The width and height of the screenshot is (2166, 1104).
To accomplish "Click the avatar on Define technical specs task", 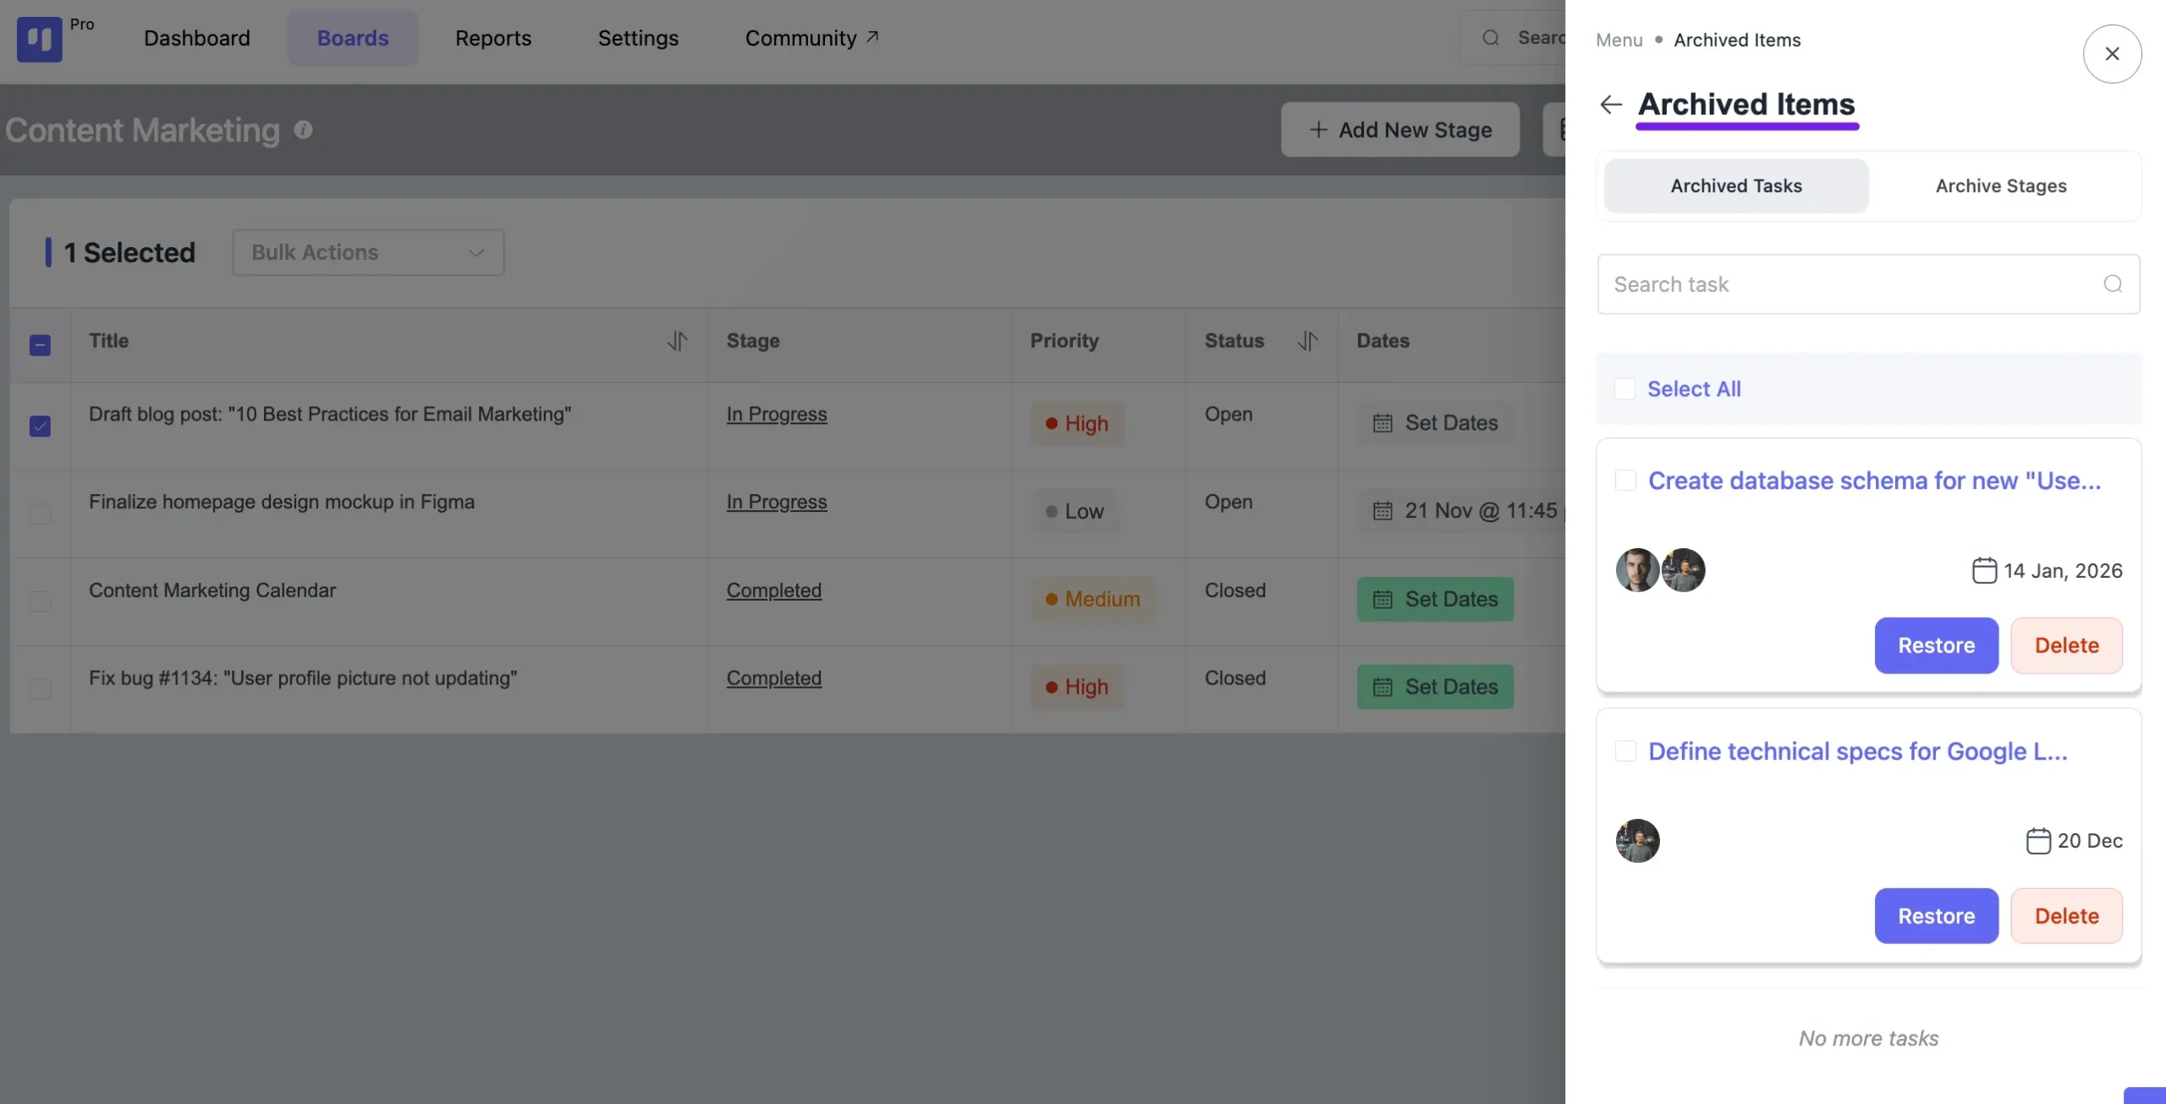I will (1637, 840).
